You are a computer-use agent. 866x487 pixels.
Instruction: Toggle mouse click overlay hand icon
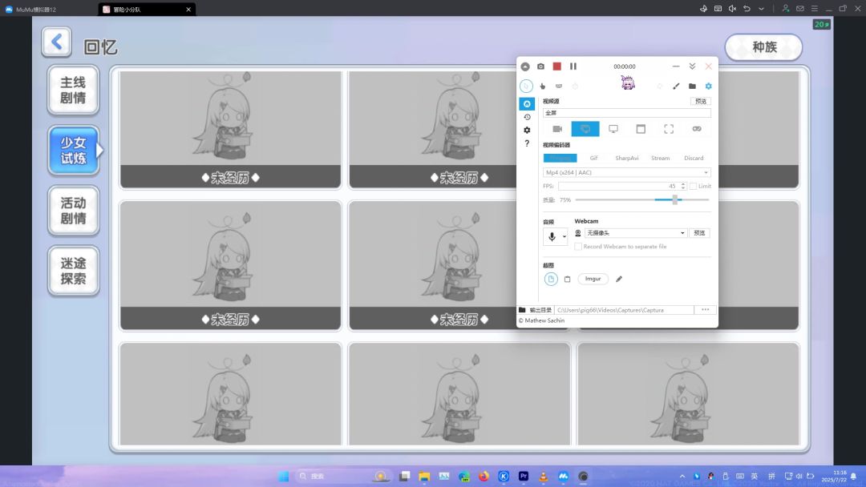[542, 86]
